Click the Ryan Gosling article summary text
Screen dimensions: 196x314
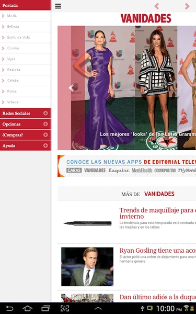pyautogui.click(x=158, y=259)
